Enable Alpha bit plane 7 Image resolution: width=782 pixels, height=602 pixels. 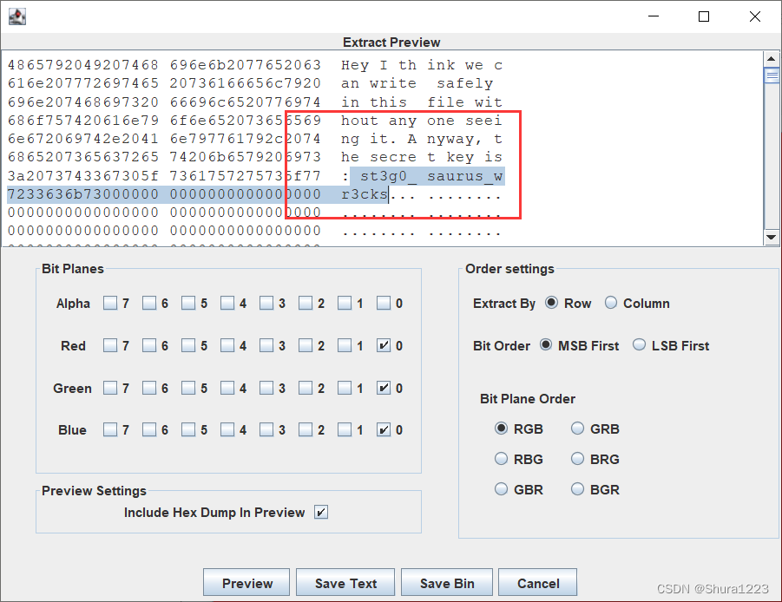pos(113,303)
